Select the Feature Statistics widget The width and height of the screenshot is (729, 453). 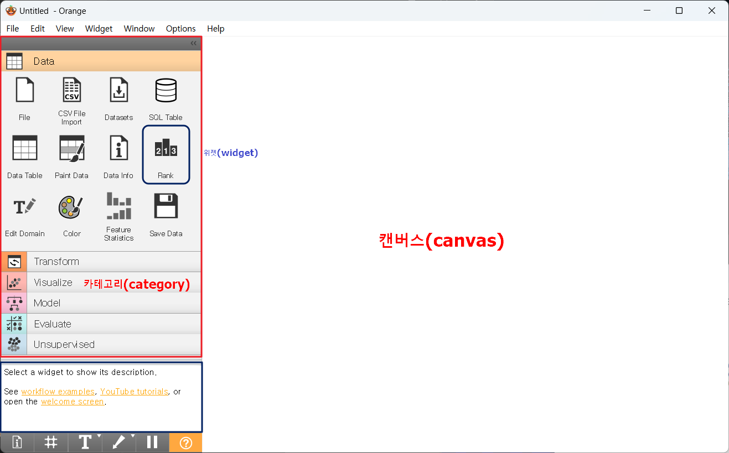(118, 217)
